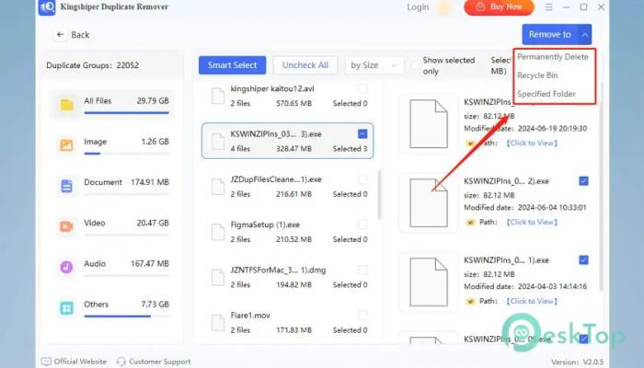Select the Image category label

click(96, 142)
